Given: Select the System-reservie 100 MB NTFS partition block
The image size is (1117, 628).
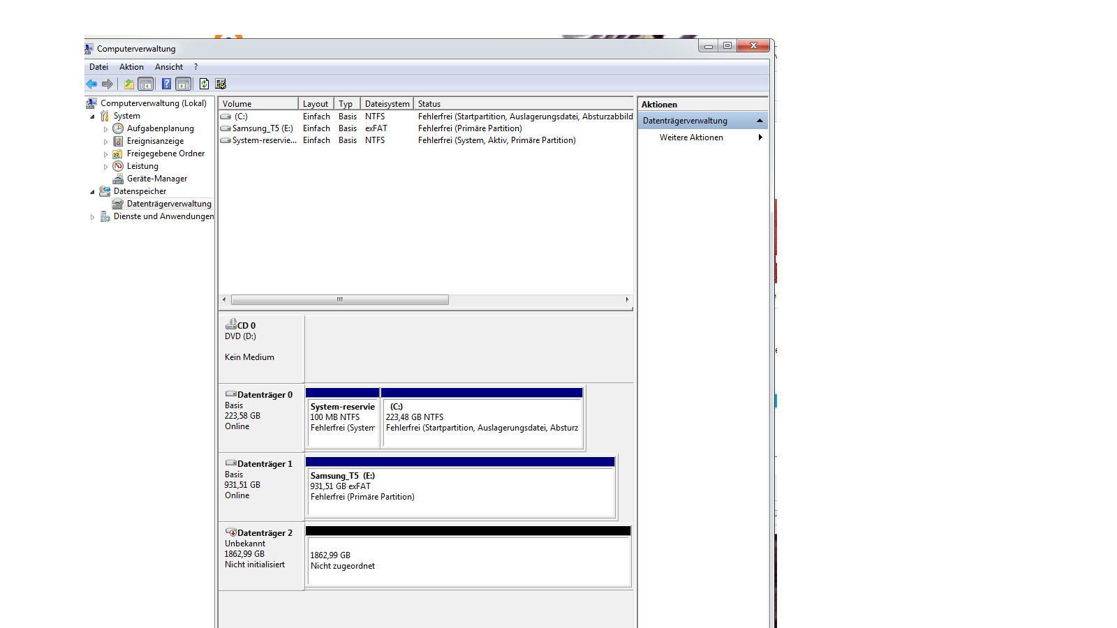Looking at the screenshot, I should click(x=343, y=417).
